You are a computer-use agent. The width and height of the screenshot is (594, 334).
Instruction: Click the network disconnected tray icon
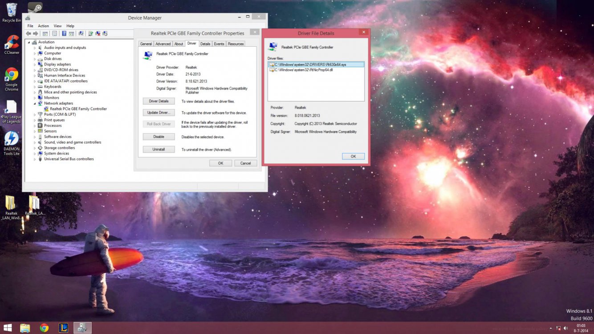[558, 328]
